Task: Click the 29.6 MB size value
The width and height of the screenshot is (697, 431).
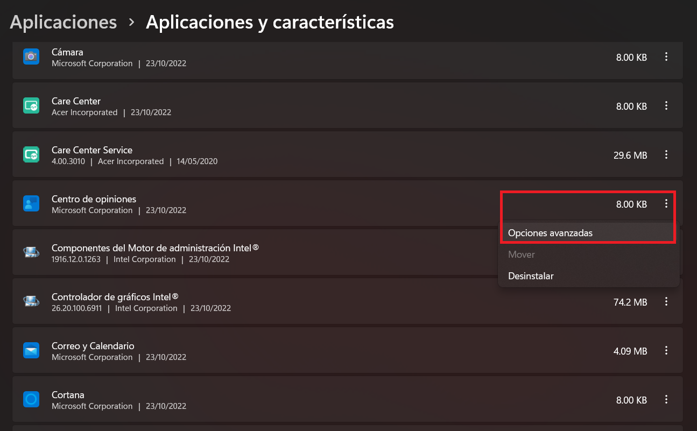Action: [630, 156]
